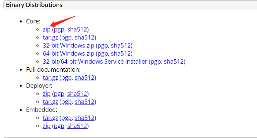View sha512 for 64-bit Windows zip
257x138 pixels.
[121, 54]
